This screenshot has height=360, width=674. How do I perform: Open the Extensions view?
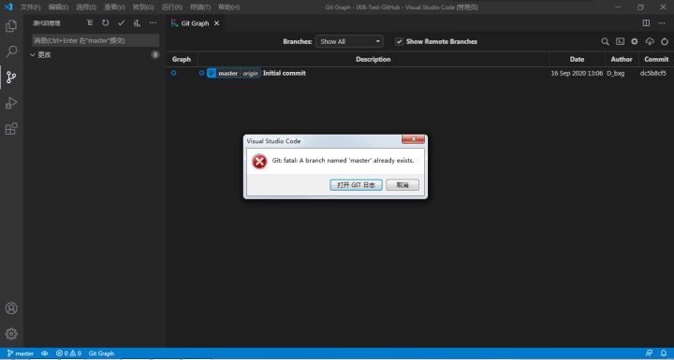11,128
